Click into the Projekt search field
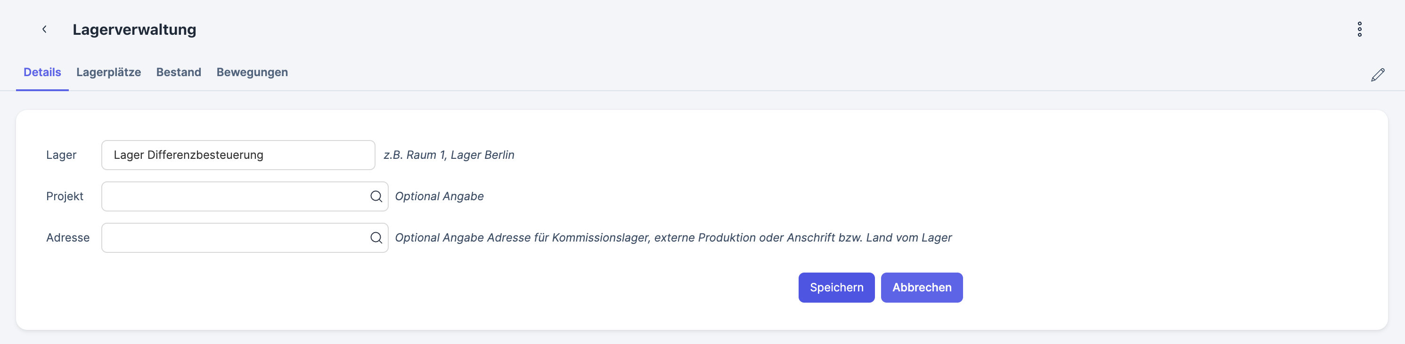This screenshot has height=344, width=1405. pyautogui.click(x=235, y=196)
